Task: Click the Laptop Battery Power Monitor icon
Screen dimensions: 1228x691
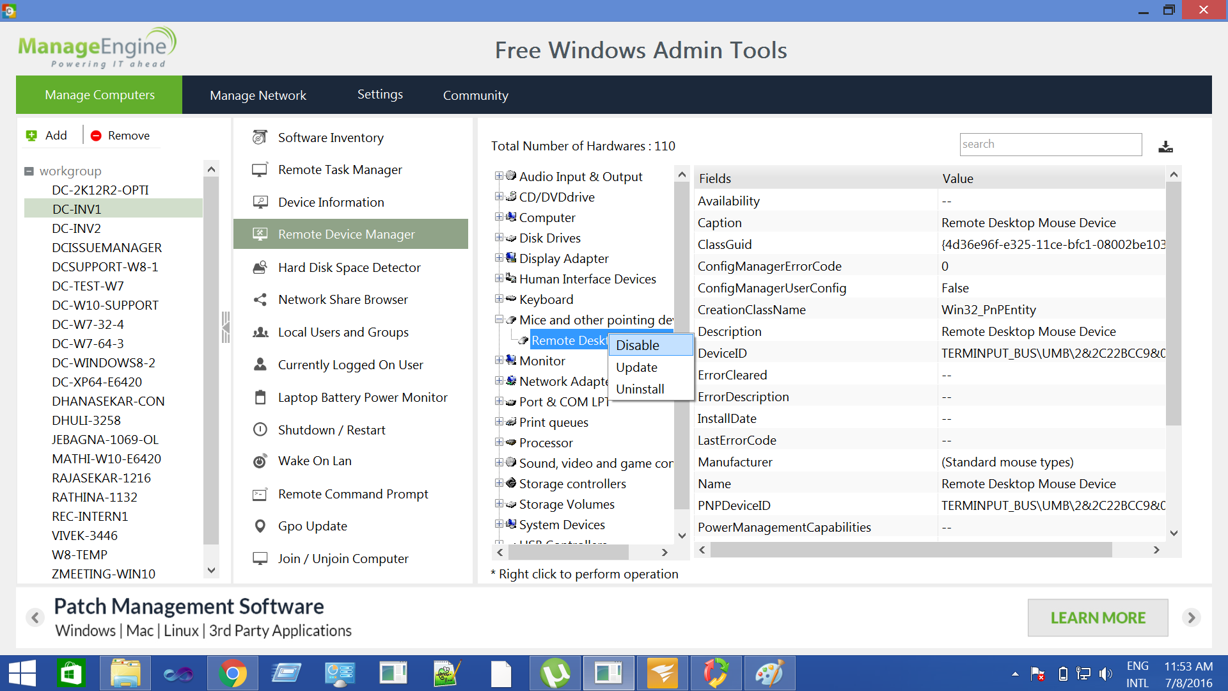Action: [260, 397]
